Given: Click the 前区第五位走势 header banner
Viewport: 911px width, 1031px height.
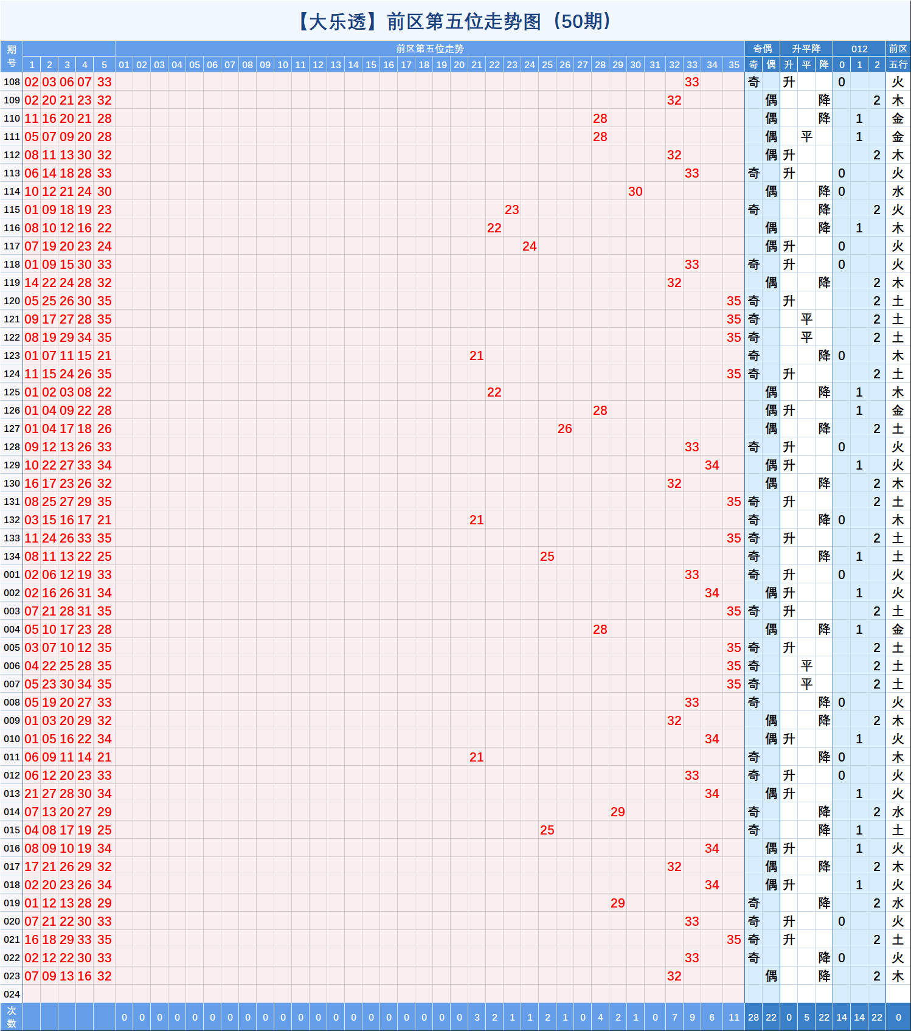Looking at the screenshot, I should [x=430, y=49].
